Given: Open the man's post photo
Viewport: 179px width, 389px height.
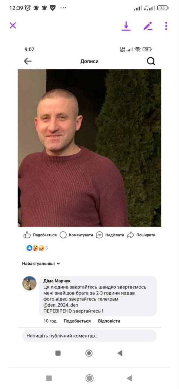Looking at the screenshot, I should [x=89, y=148].
